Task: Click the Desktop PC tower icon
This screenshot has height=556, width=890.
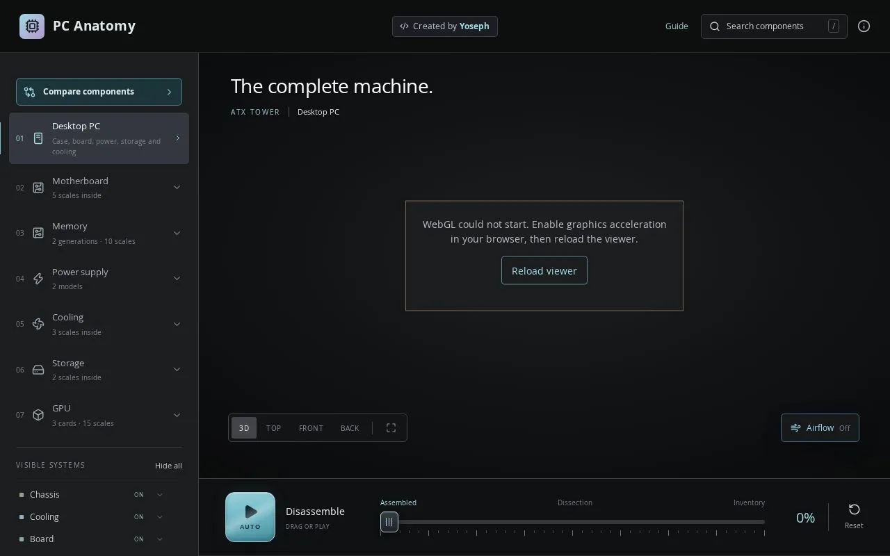Action: coord(38,138)
